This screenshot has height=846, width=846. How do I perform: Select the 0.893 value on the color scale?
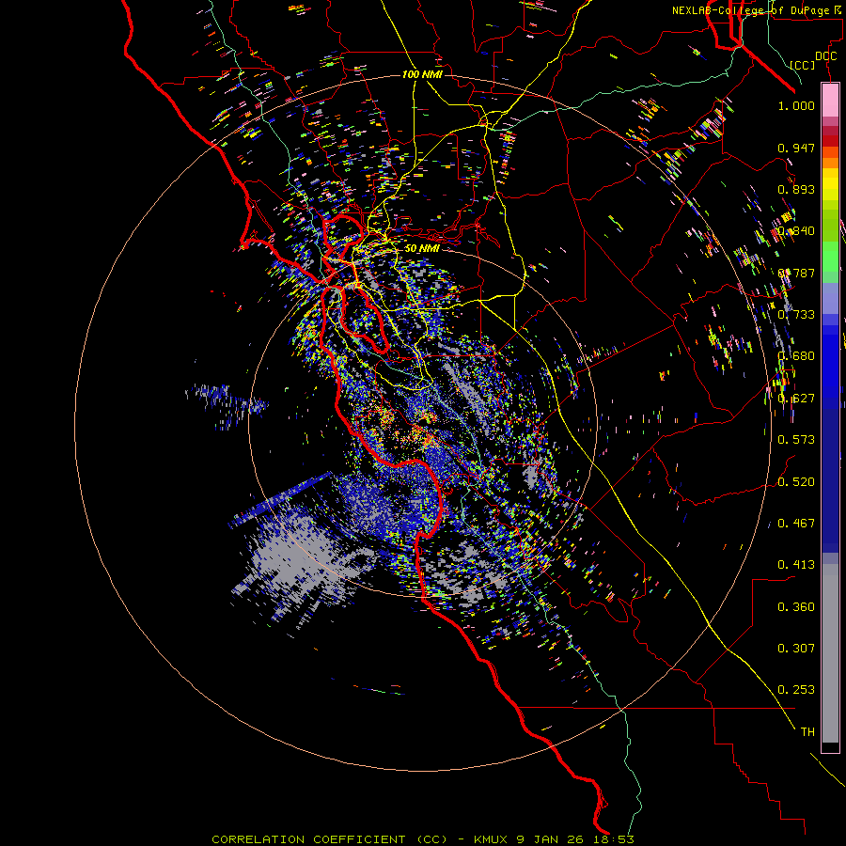point(796,189)
